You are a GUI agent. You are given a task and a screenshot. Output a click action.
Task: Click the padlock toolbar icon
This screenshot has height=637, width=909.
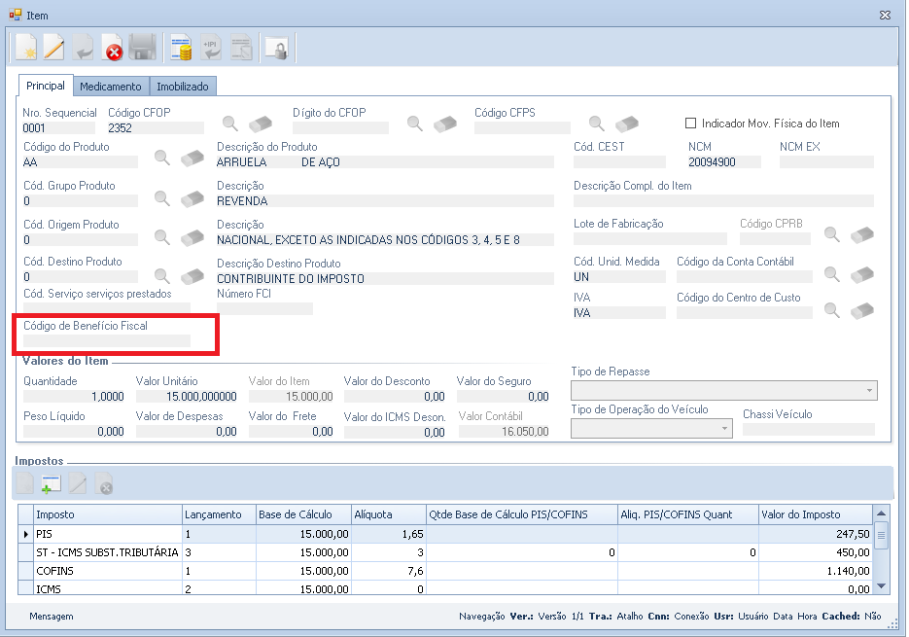276,47
